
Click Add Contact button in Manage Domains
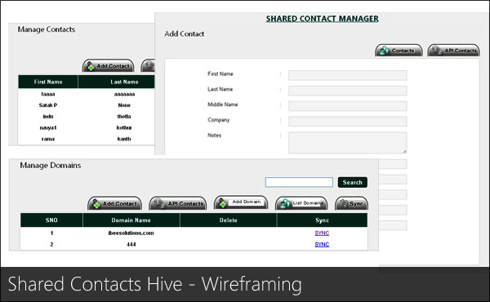(114, 203)
